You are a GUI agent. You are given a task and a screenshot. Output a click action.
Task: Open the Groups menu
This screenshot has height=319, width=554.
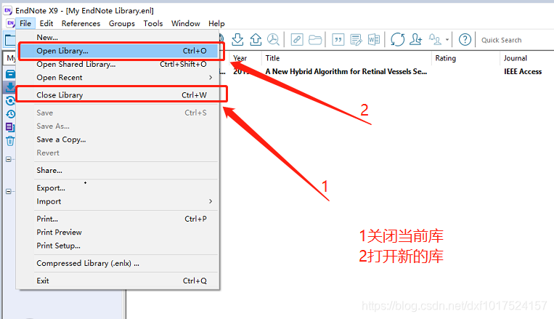click(x=122, y=23)
